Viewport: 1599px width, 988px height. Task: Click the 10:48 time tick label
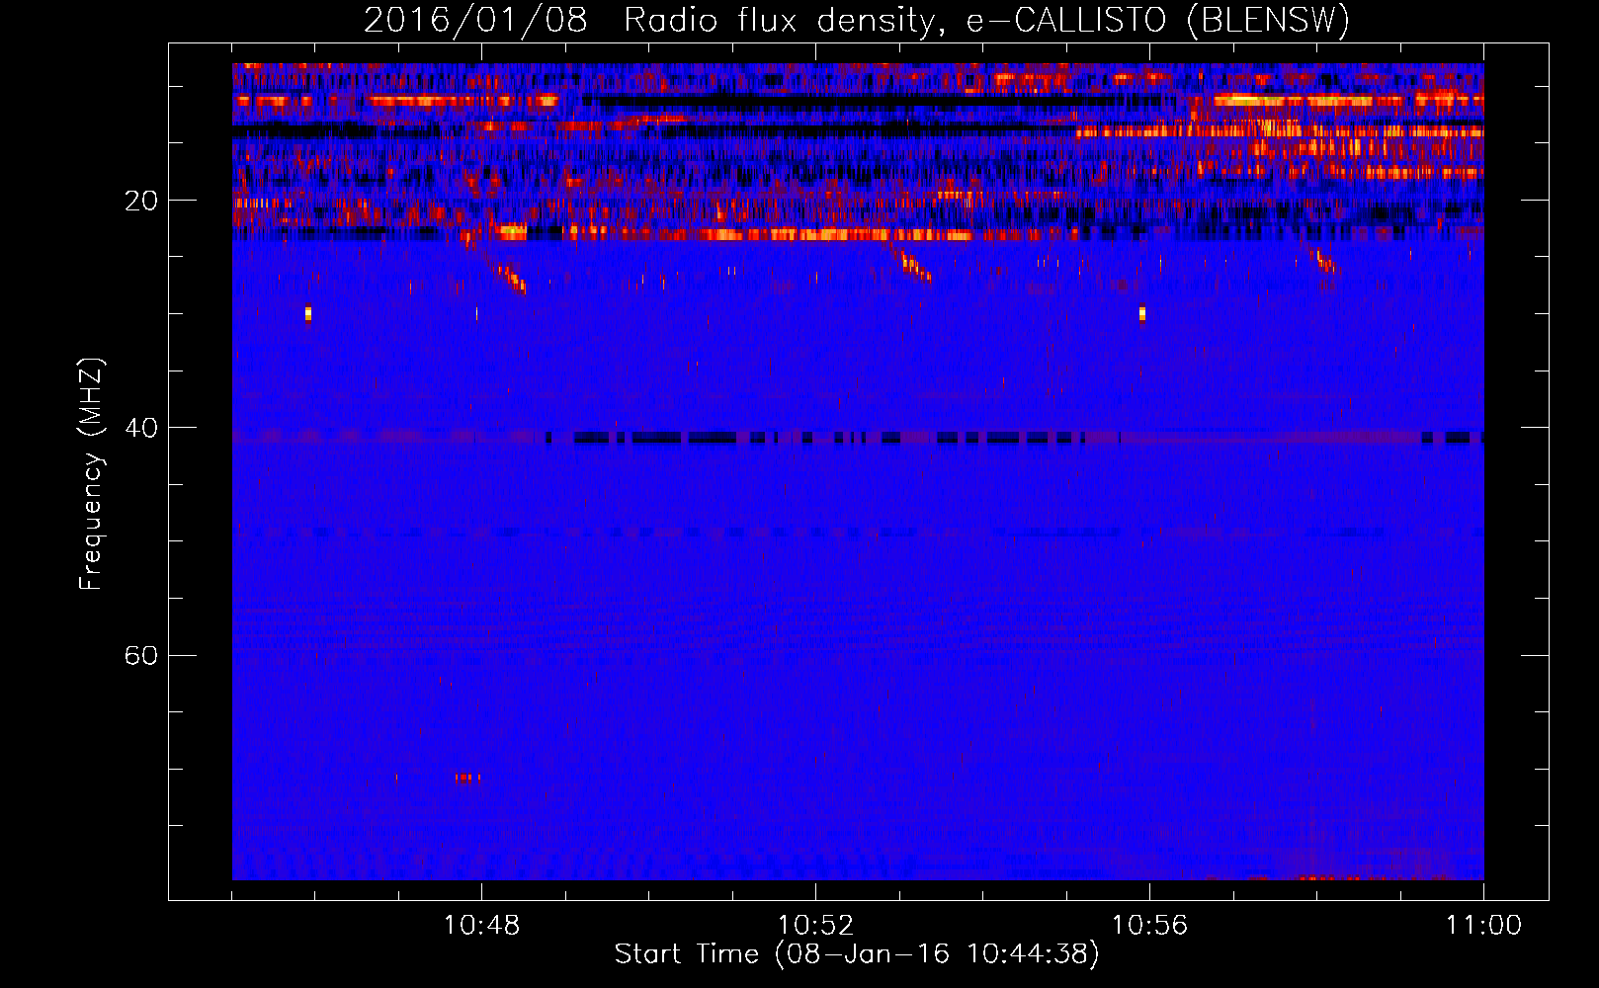(481, 926)
